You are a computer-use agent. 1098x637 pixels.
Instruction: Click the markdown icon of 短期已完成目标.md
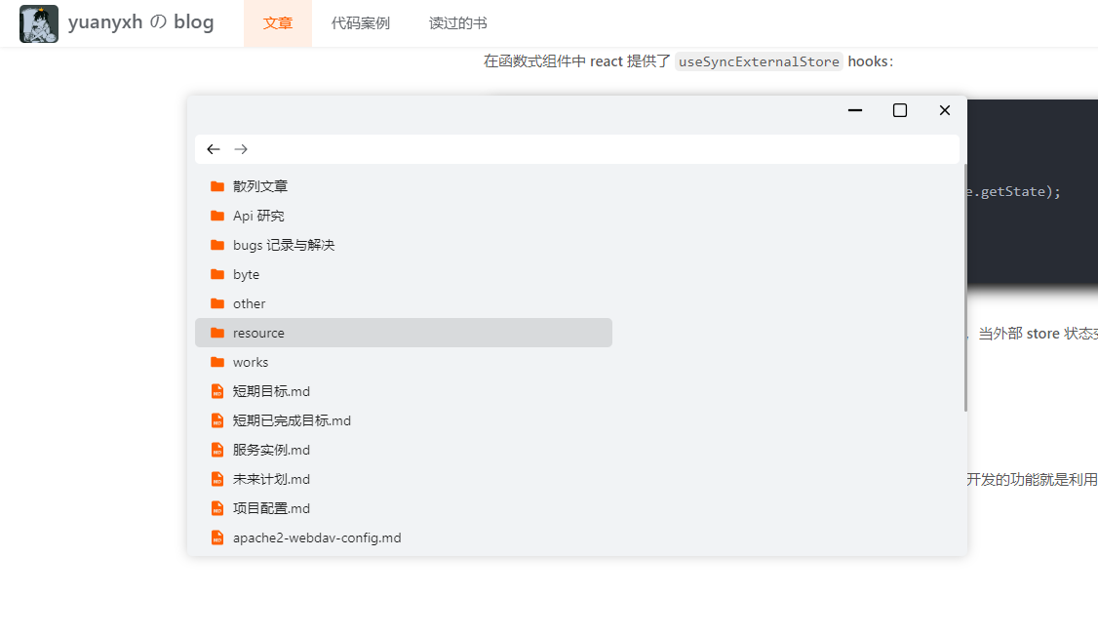click(217, 420)
